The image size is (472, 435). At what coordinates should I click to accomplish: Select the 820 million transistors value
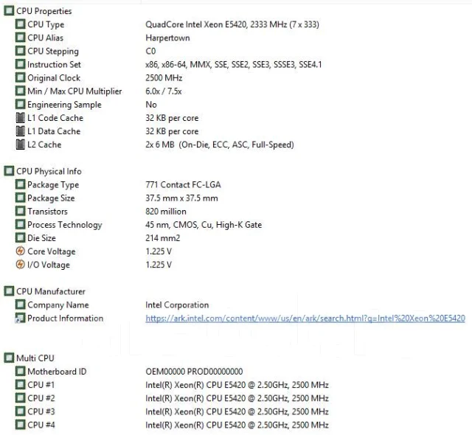(x=166, y=212)
